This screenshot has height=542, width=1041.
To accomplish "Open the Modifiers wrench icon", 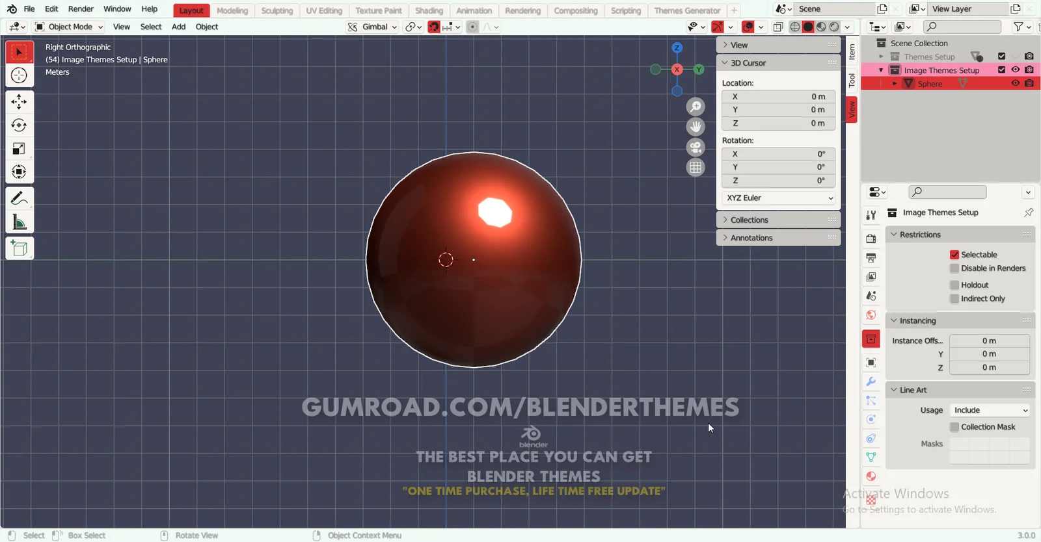I will click(x=871, y=381).
